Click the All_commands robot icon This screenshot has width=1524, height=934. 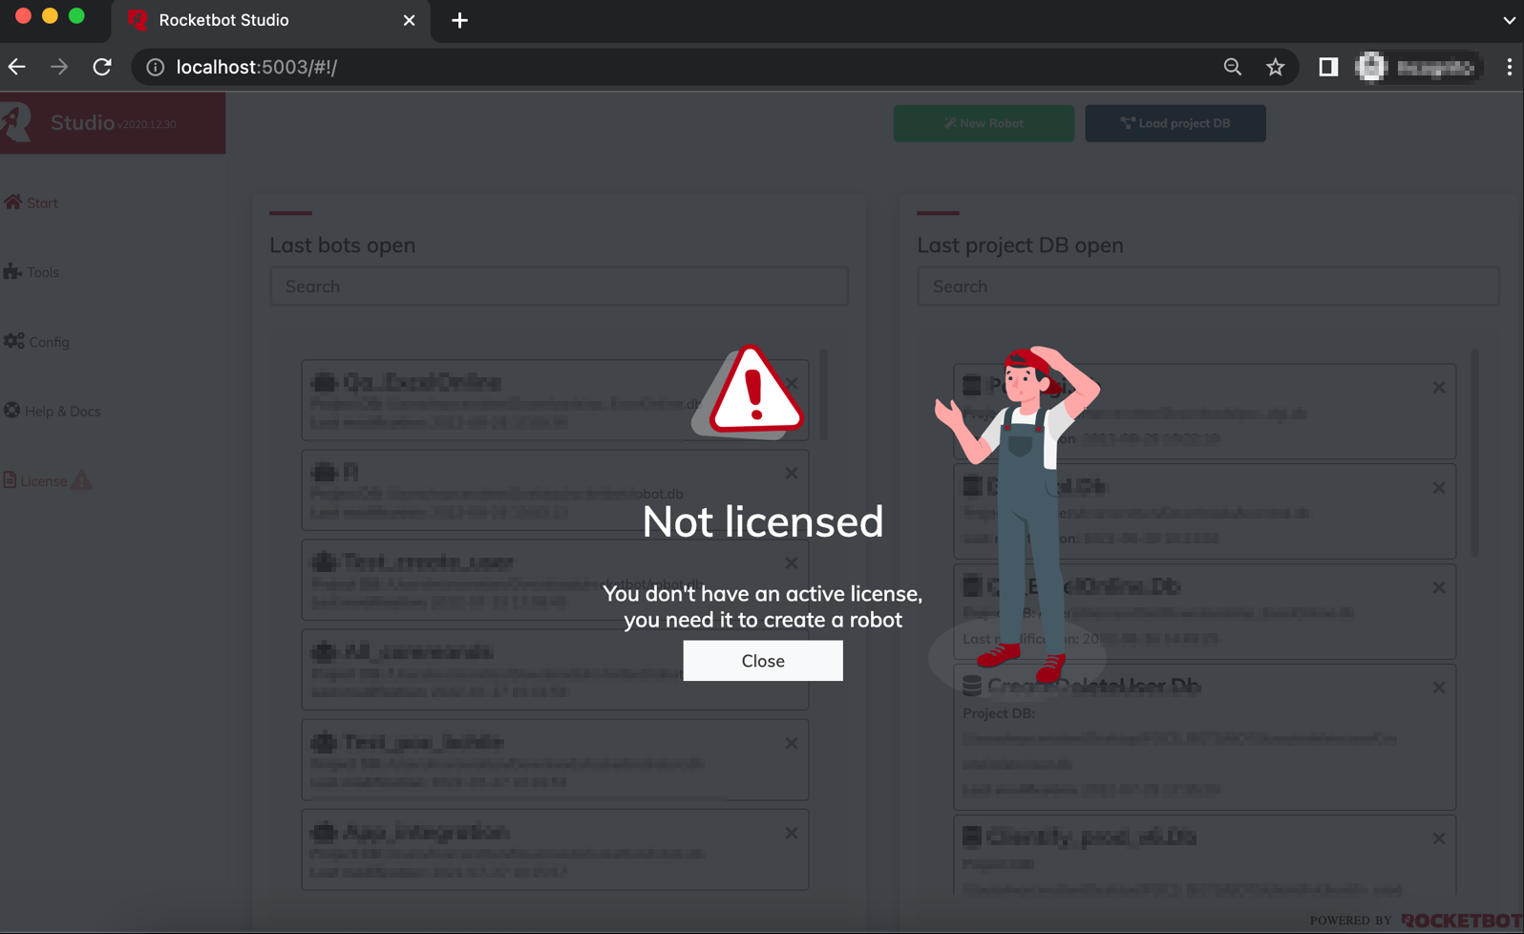pyautogui.click(x=325, y=652)
